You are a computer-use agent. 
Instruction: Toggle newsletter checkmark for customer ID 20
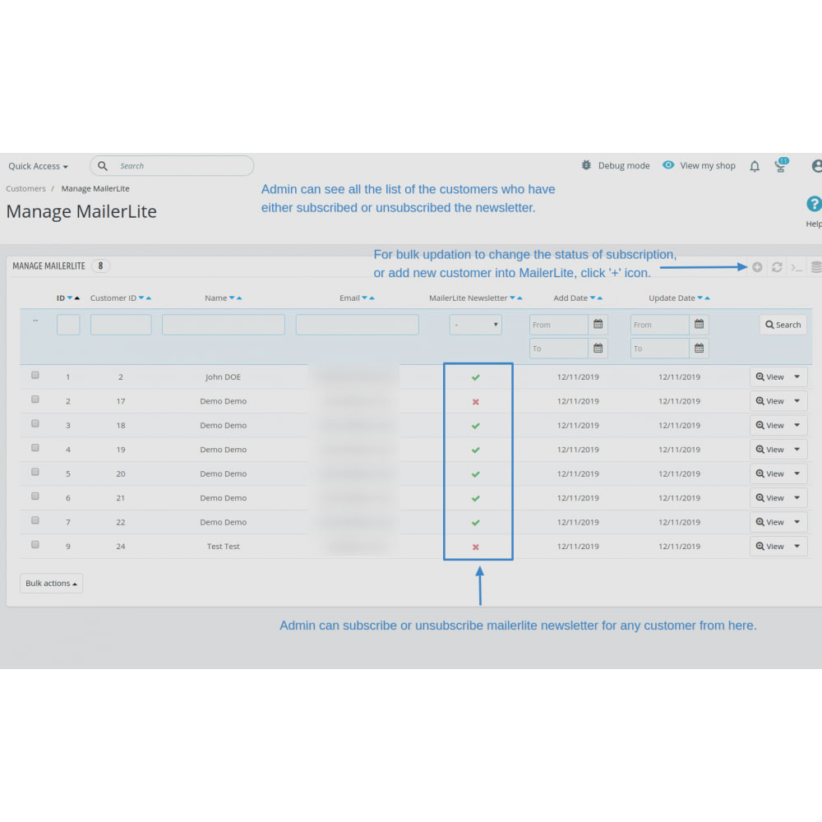(x=475, y=474)
